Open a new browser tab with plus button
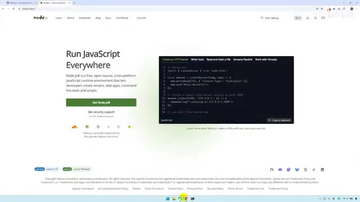The width and height of the screenshot is (360, 202). point(74,3)
